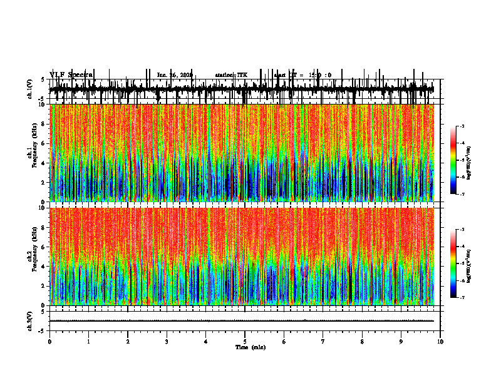This screenshot has height=383, width=496.
Task: Click the '-7' tick on ch.2 color bar
Action: (462, 298)
